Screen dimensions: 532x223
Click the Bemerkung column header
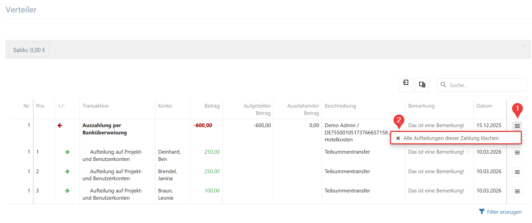coord(421,106)
